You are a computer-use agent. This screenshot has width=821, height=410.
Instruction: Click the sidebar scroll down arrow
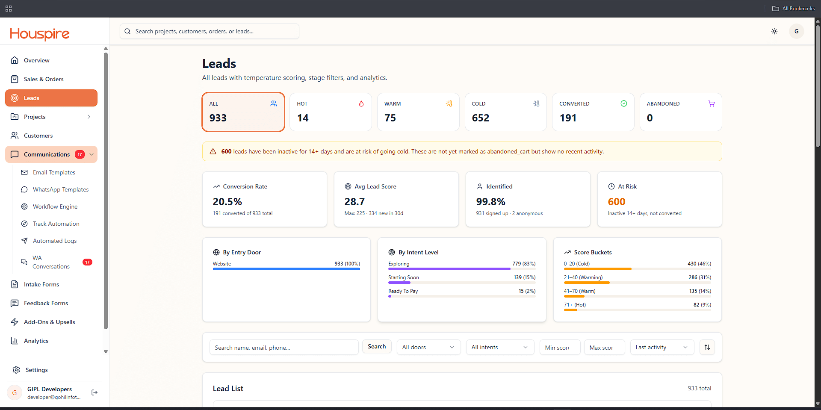106,351
